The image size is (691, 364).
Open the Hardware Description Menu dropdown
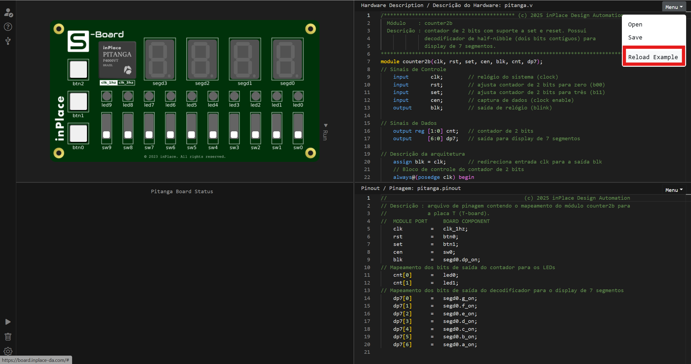[x=674, y=7]
